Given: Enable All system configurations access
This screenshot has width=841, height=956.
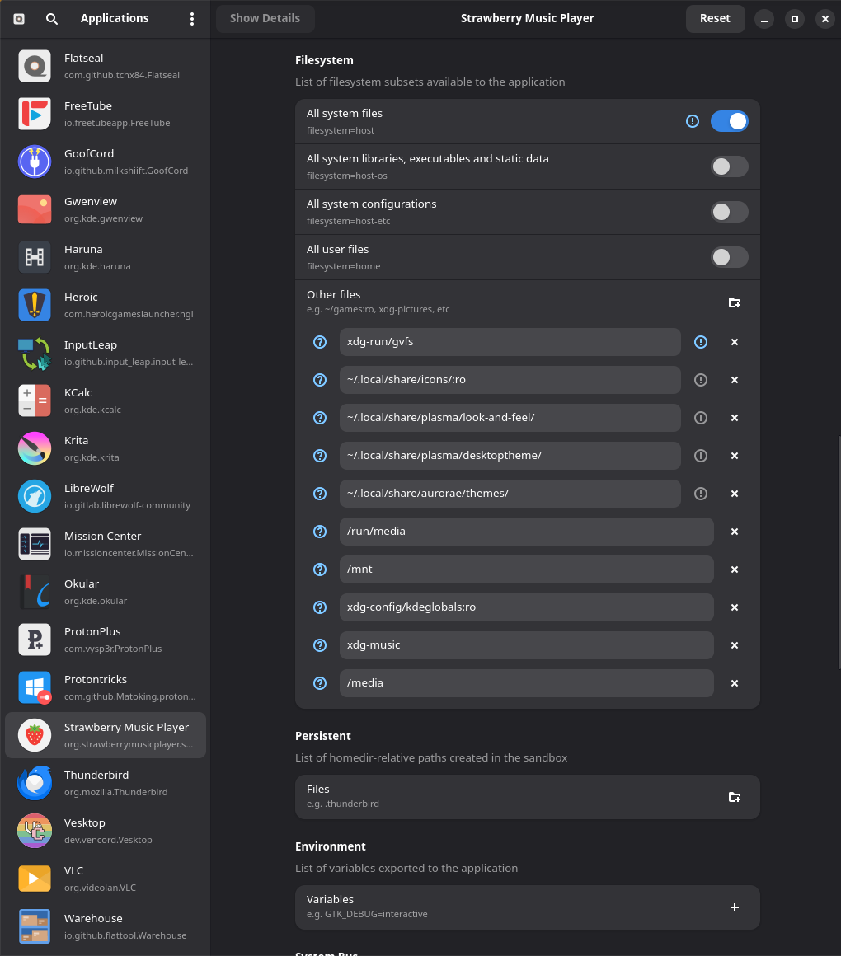Looking at the screenshot, I should coord(729,212).
